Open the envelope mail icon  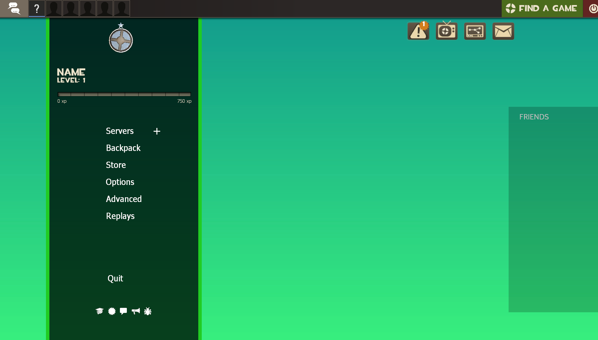[x=503, y=31]
